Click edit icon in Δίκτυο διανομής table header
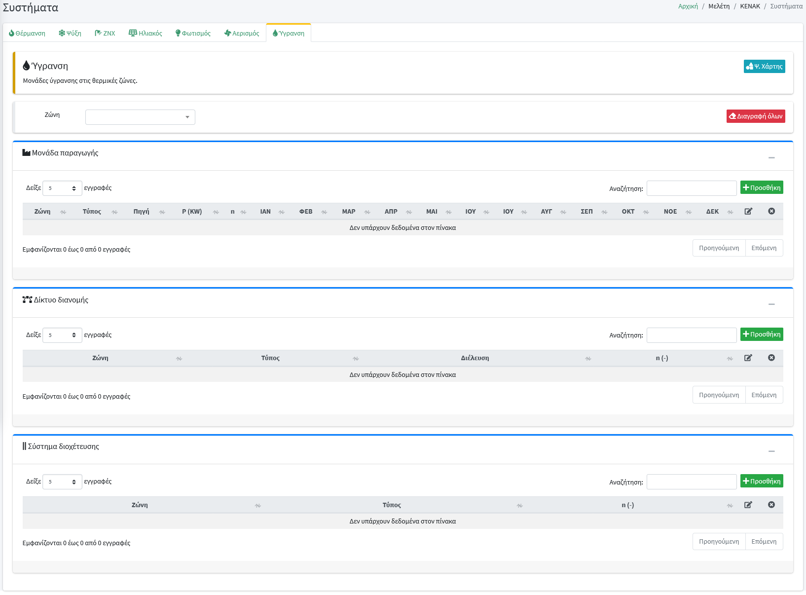Image resolution: width=806 pixels, height=595 pixels. (748, 358)
